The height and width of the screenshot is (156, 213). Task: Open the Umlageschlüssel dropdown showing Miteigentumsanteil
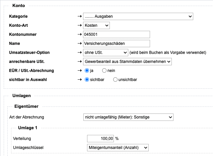tap(118, 148)
